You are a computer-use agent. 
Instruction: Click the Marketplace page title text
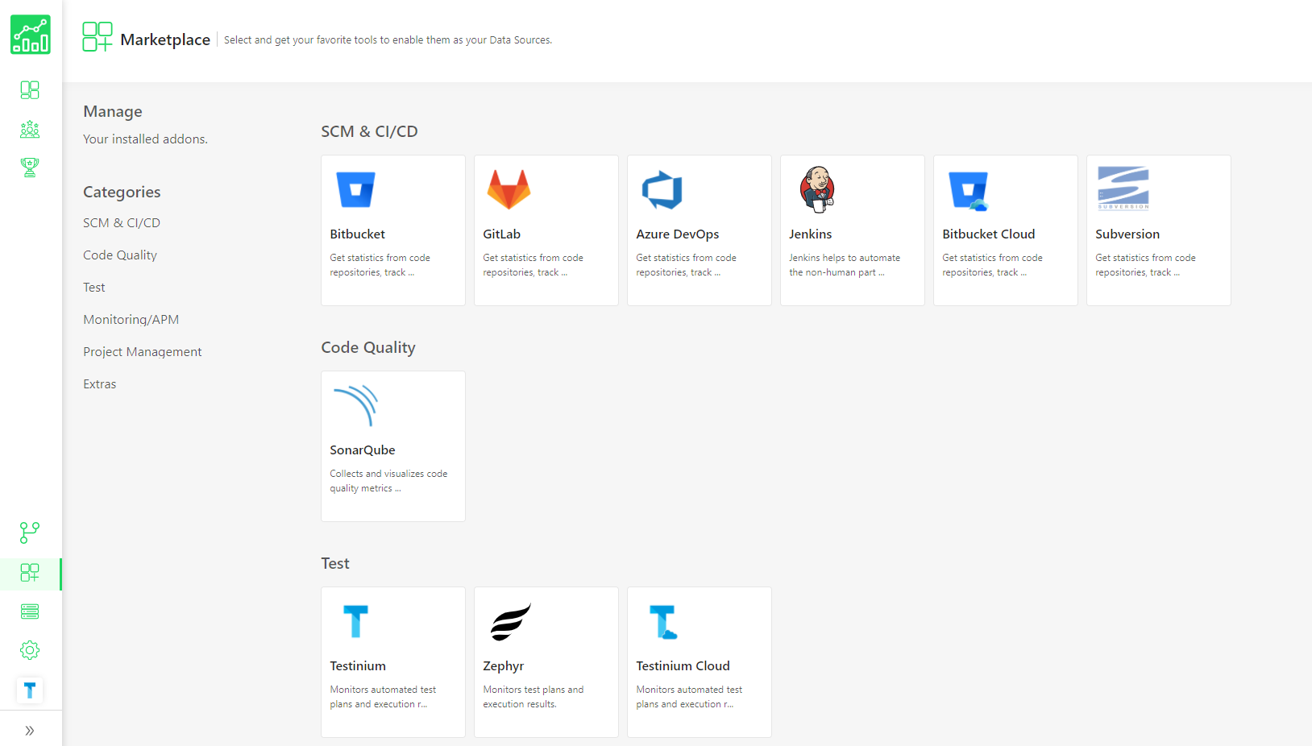point(165,39)
